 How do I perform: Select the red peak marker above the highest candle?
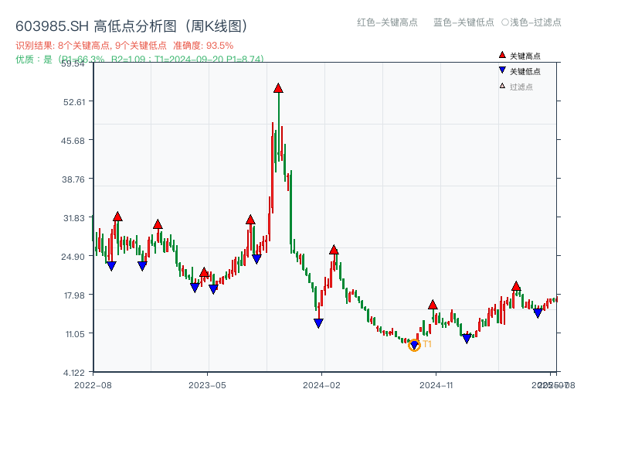[x=278, y=88]
